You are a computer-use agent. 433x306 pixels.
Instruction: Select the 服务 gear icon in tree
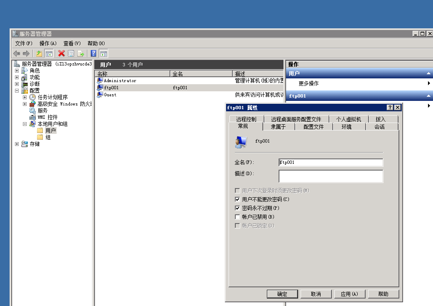click(32, 110)
